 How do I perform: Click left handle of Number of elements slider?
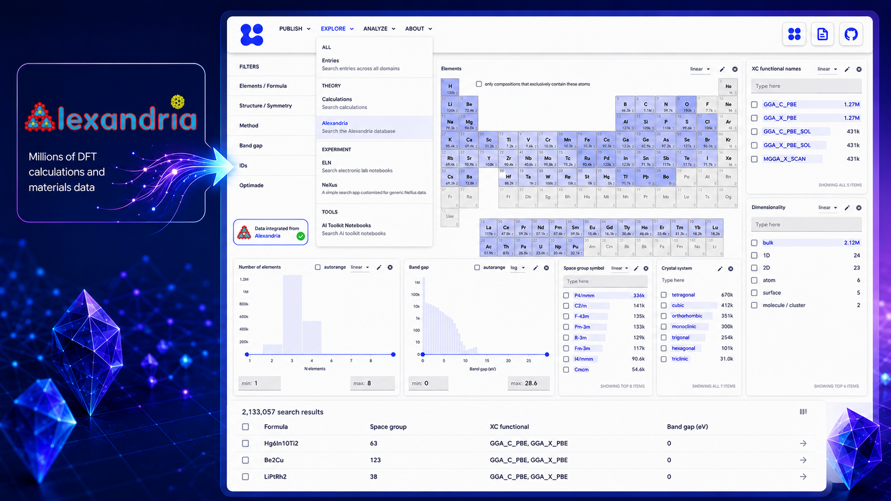tap(247, 355)
